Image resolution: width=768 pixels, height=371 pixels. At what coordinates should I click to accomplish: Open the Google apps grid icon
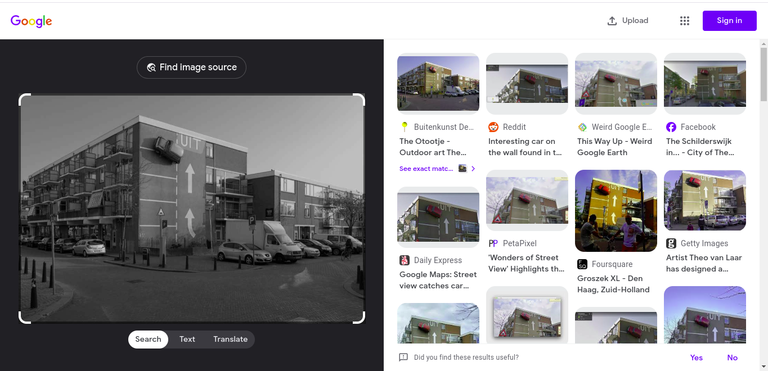click(x=684, y=21)
